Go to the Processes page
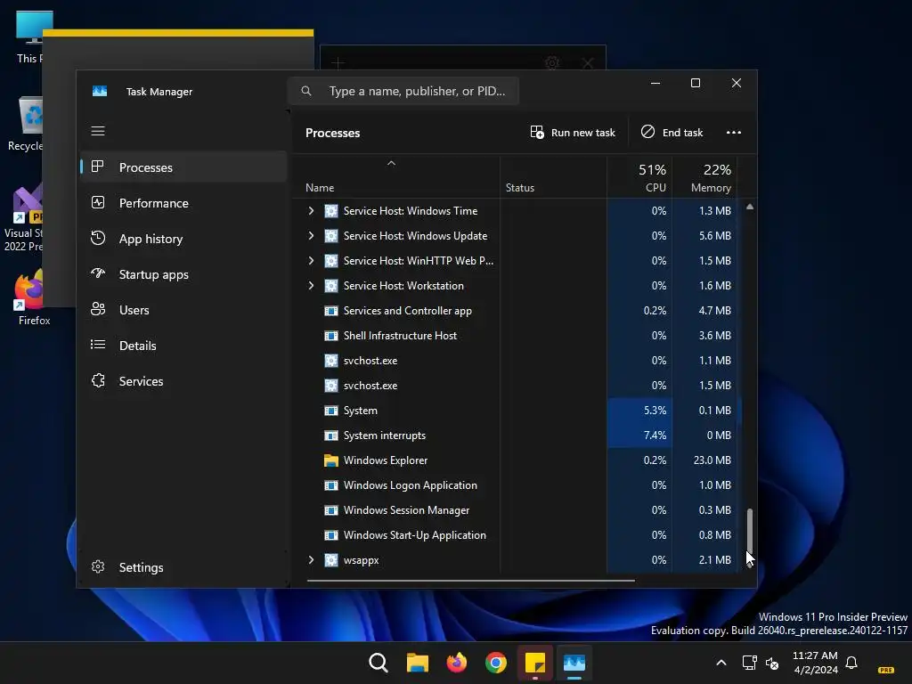912x684 pixels. [183, 167]
